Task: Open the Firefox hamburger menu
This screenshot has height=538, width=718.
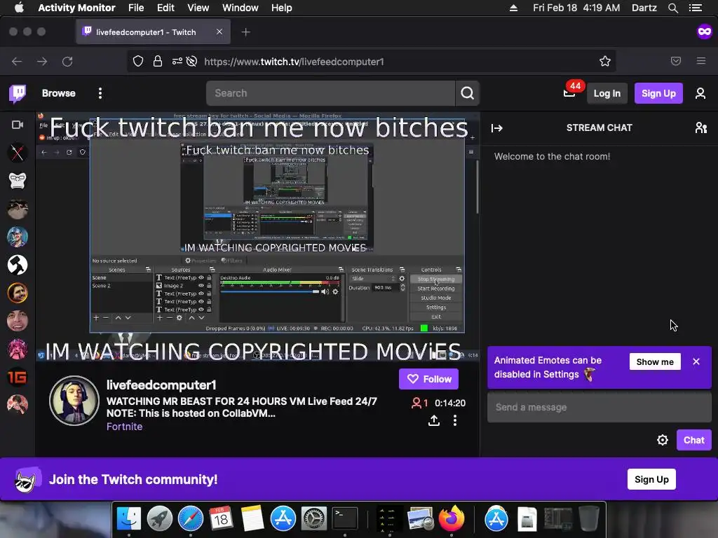Action: (701, 62)
